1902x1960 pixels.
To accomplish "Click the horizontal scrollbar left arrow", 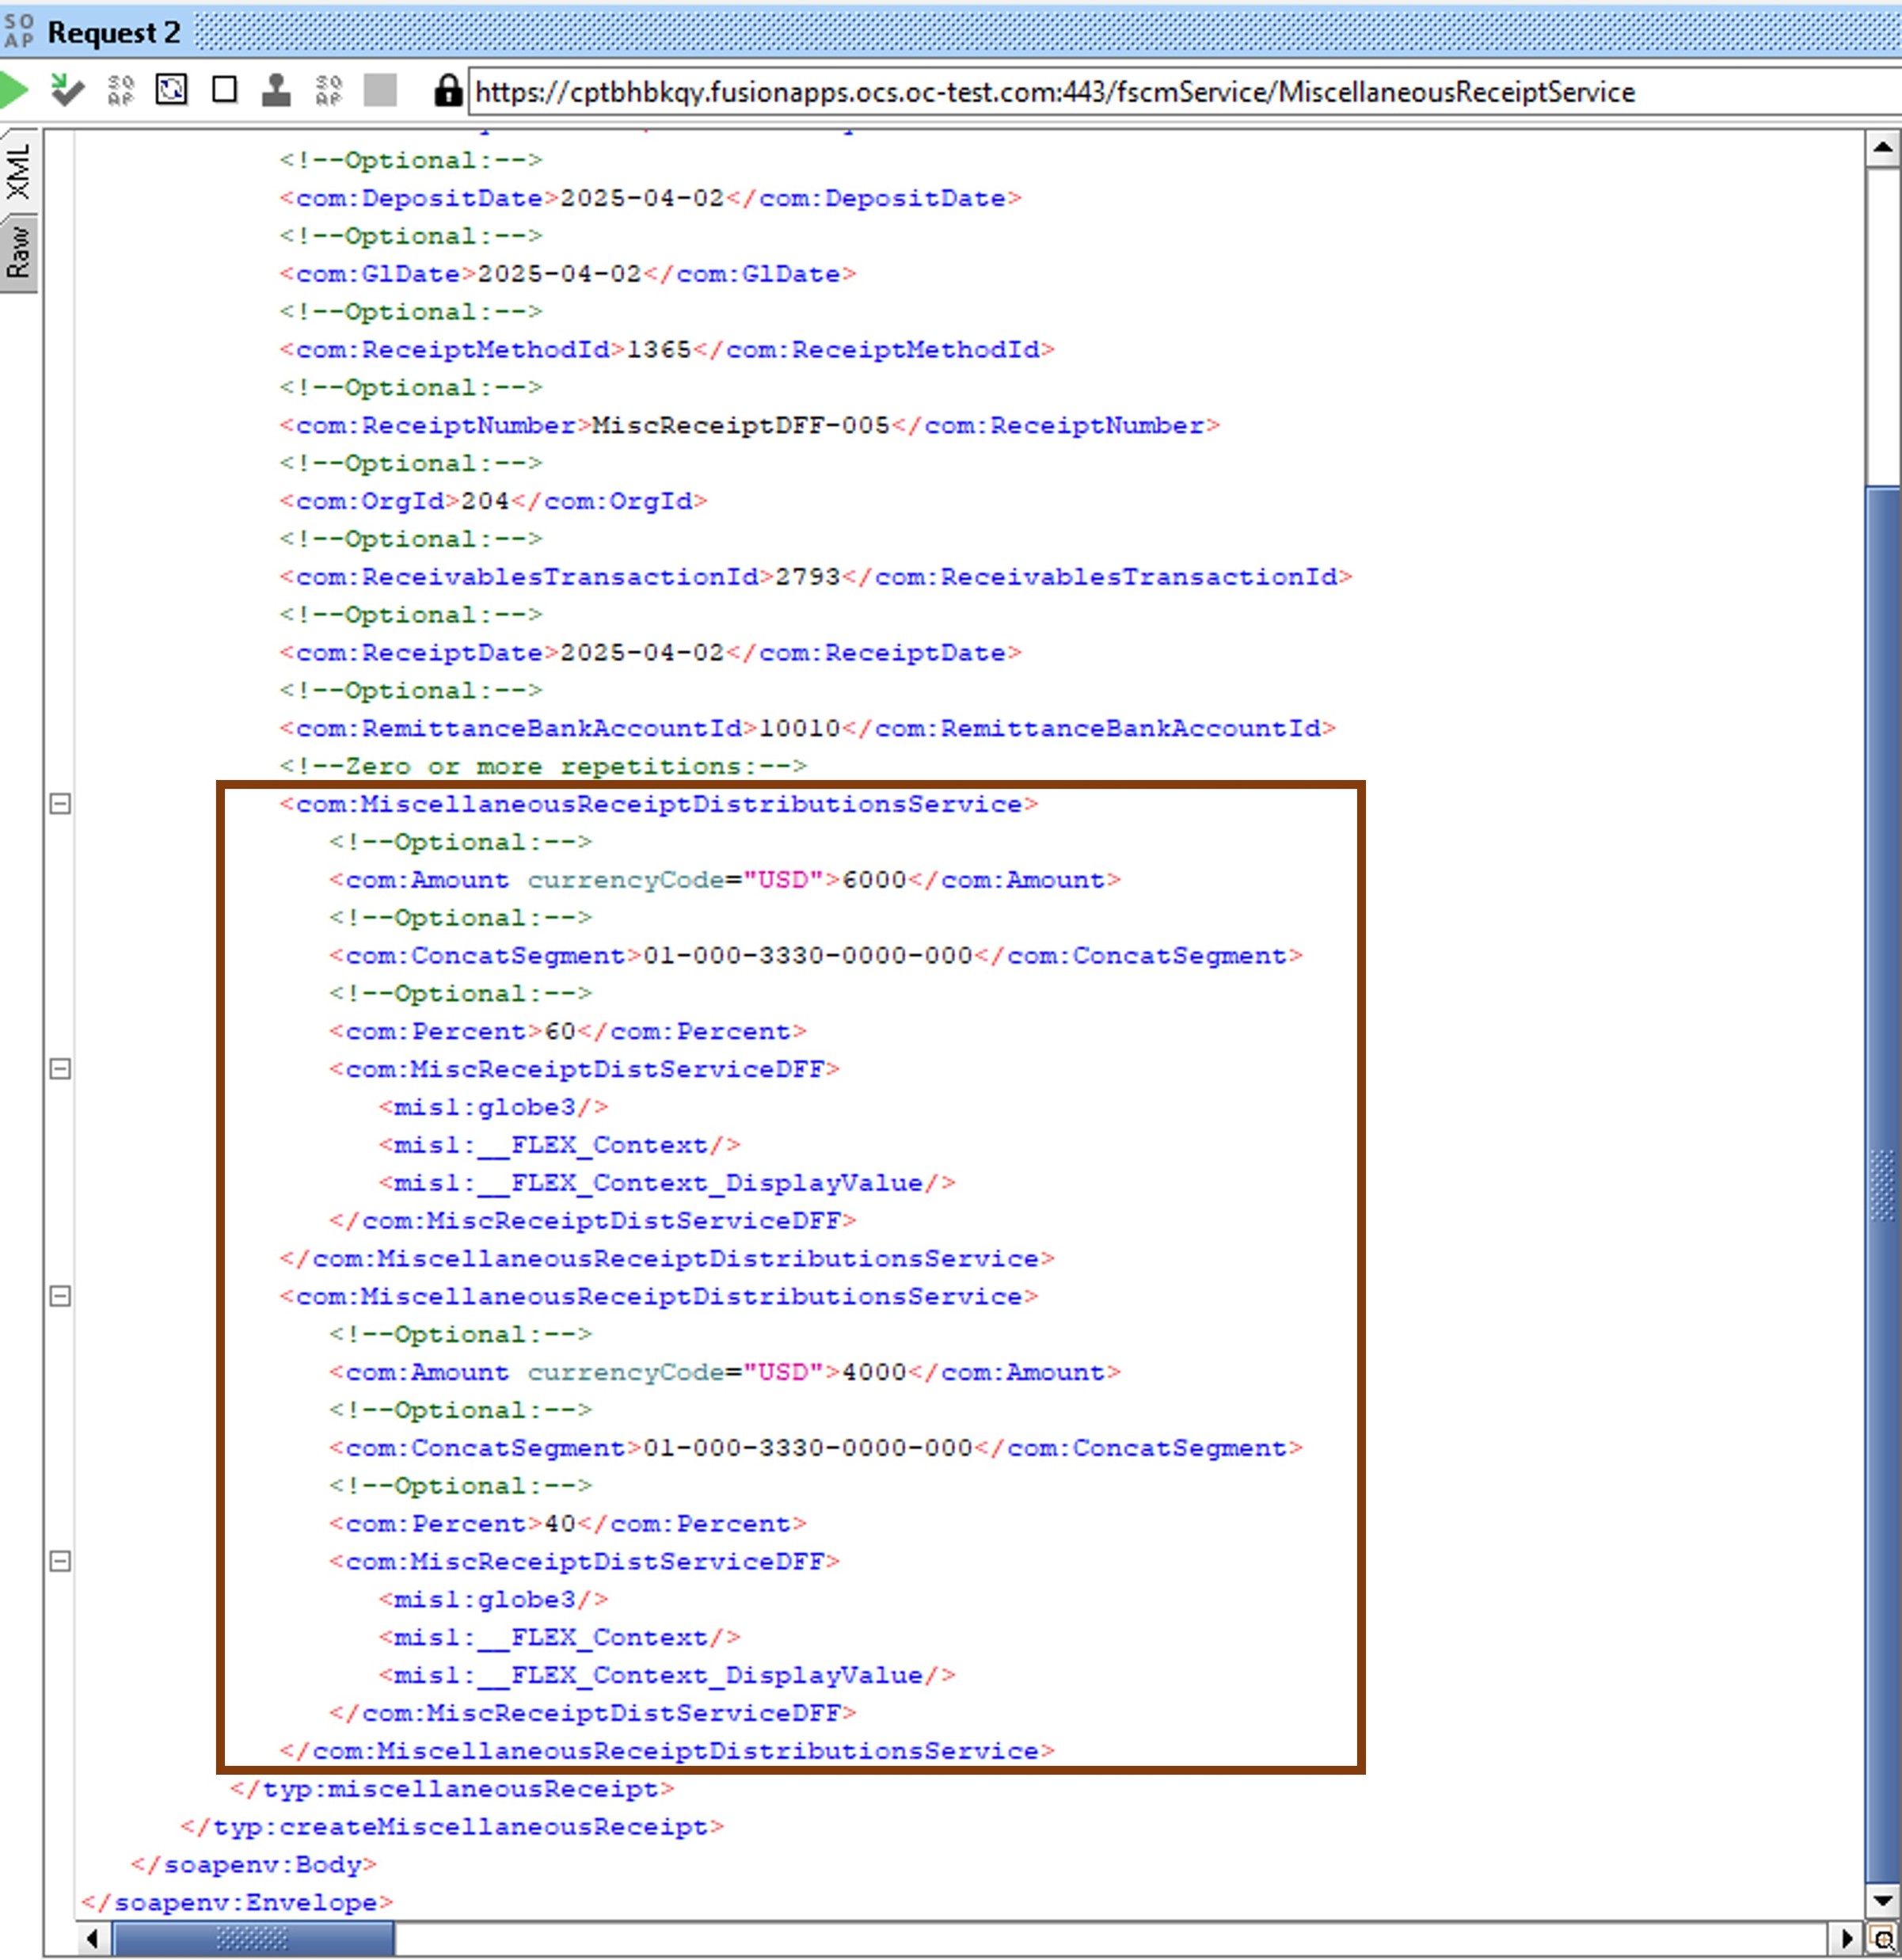I will [92, 1939].
